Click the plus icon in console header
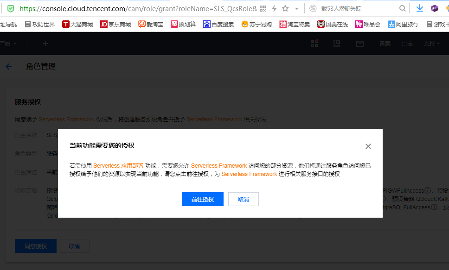The image size is (449, 270). [45, 44]
